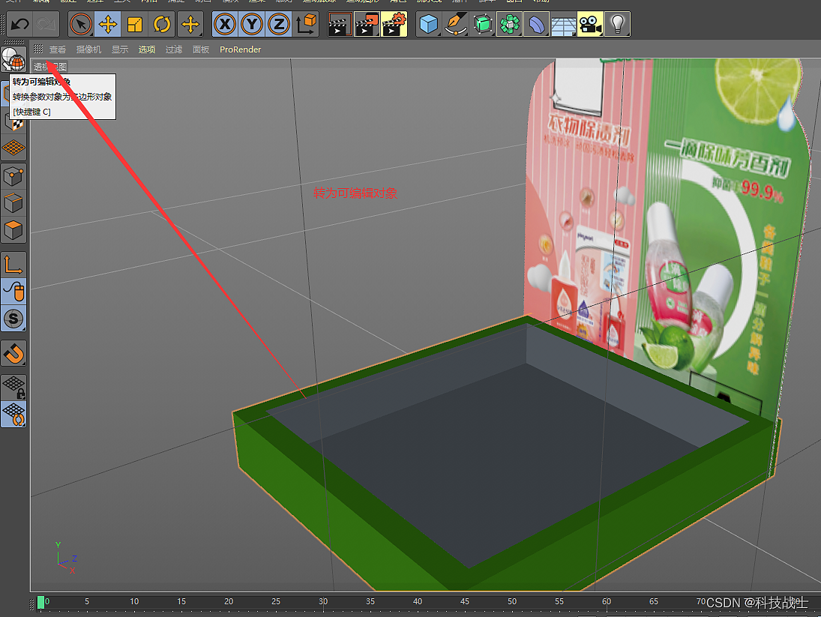Open the render settings gear clapperboard
The image size is (821, 617).
[394, 24]
